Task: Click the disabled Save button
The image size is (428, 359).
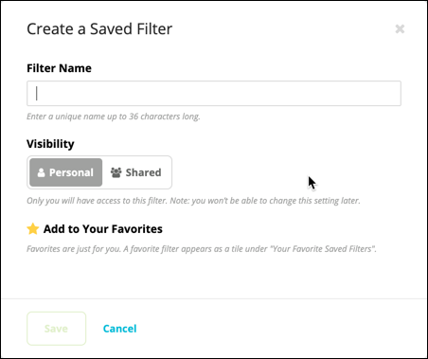Action: pos(57,329)
